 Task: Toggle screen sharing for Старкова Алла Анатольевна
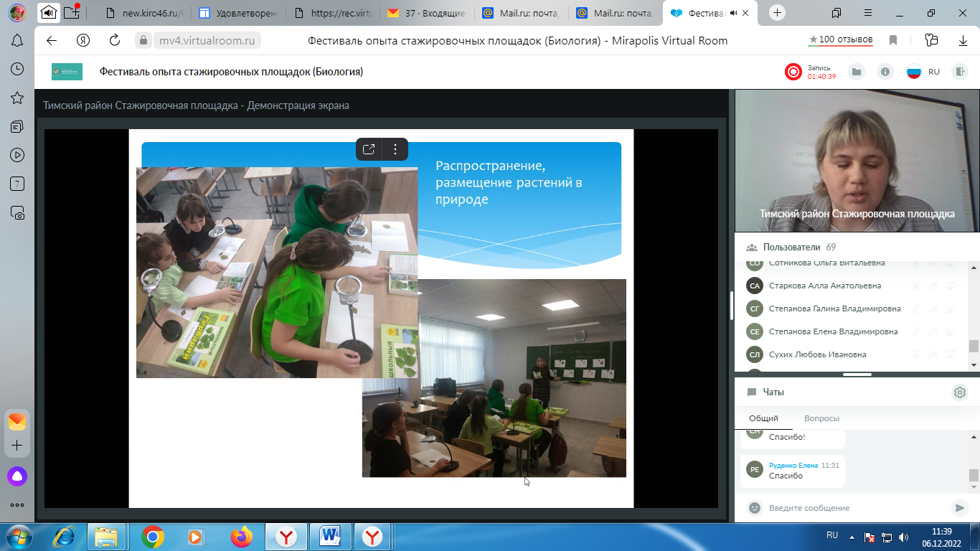click(x=951, y=286)
